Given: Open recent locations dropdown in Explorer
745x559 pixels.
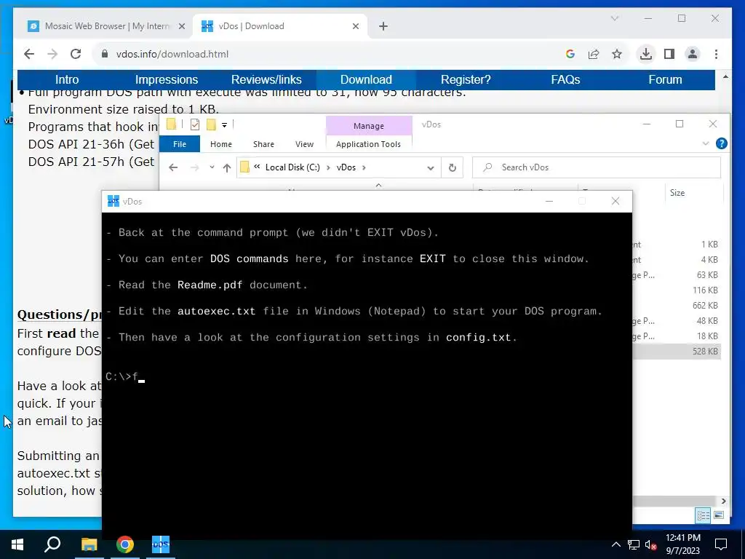Looking at the screenshot, I should coord(212,167).
